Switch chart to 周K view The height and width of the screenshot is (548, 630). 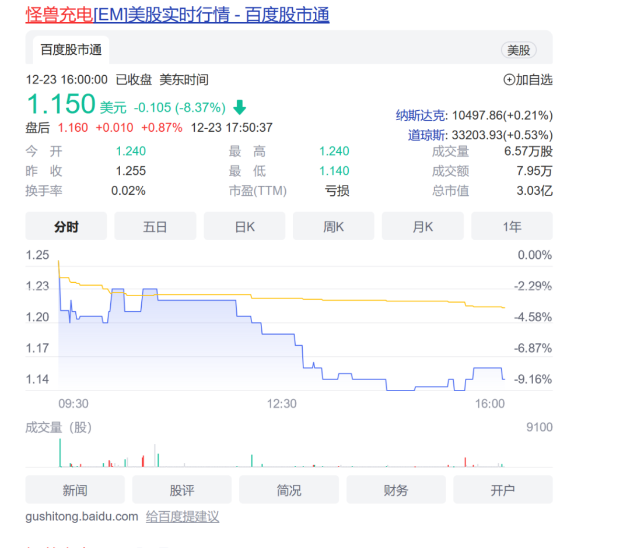[x=334, y=226]
